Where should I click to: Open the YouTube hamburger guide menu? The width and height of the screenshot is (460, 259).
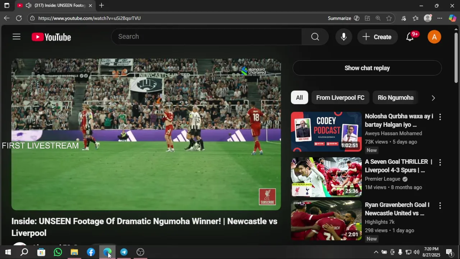point(17,37)
